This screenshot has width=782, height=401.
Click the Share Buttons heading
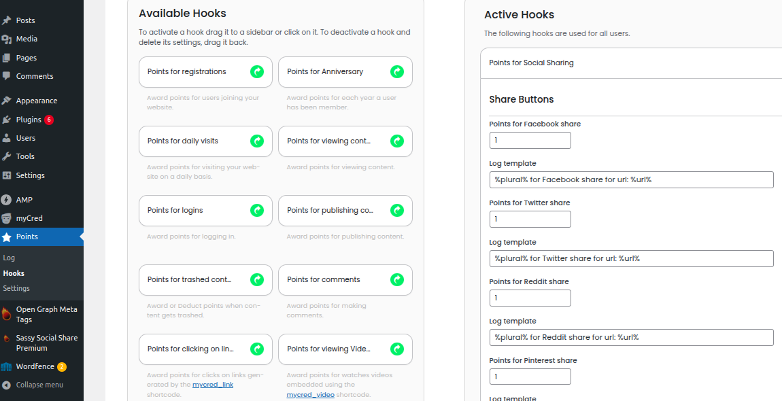[521, 99]
